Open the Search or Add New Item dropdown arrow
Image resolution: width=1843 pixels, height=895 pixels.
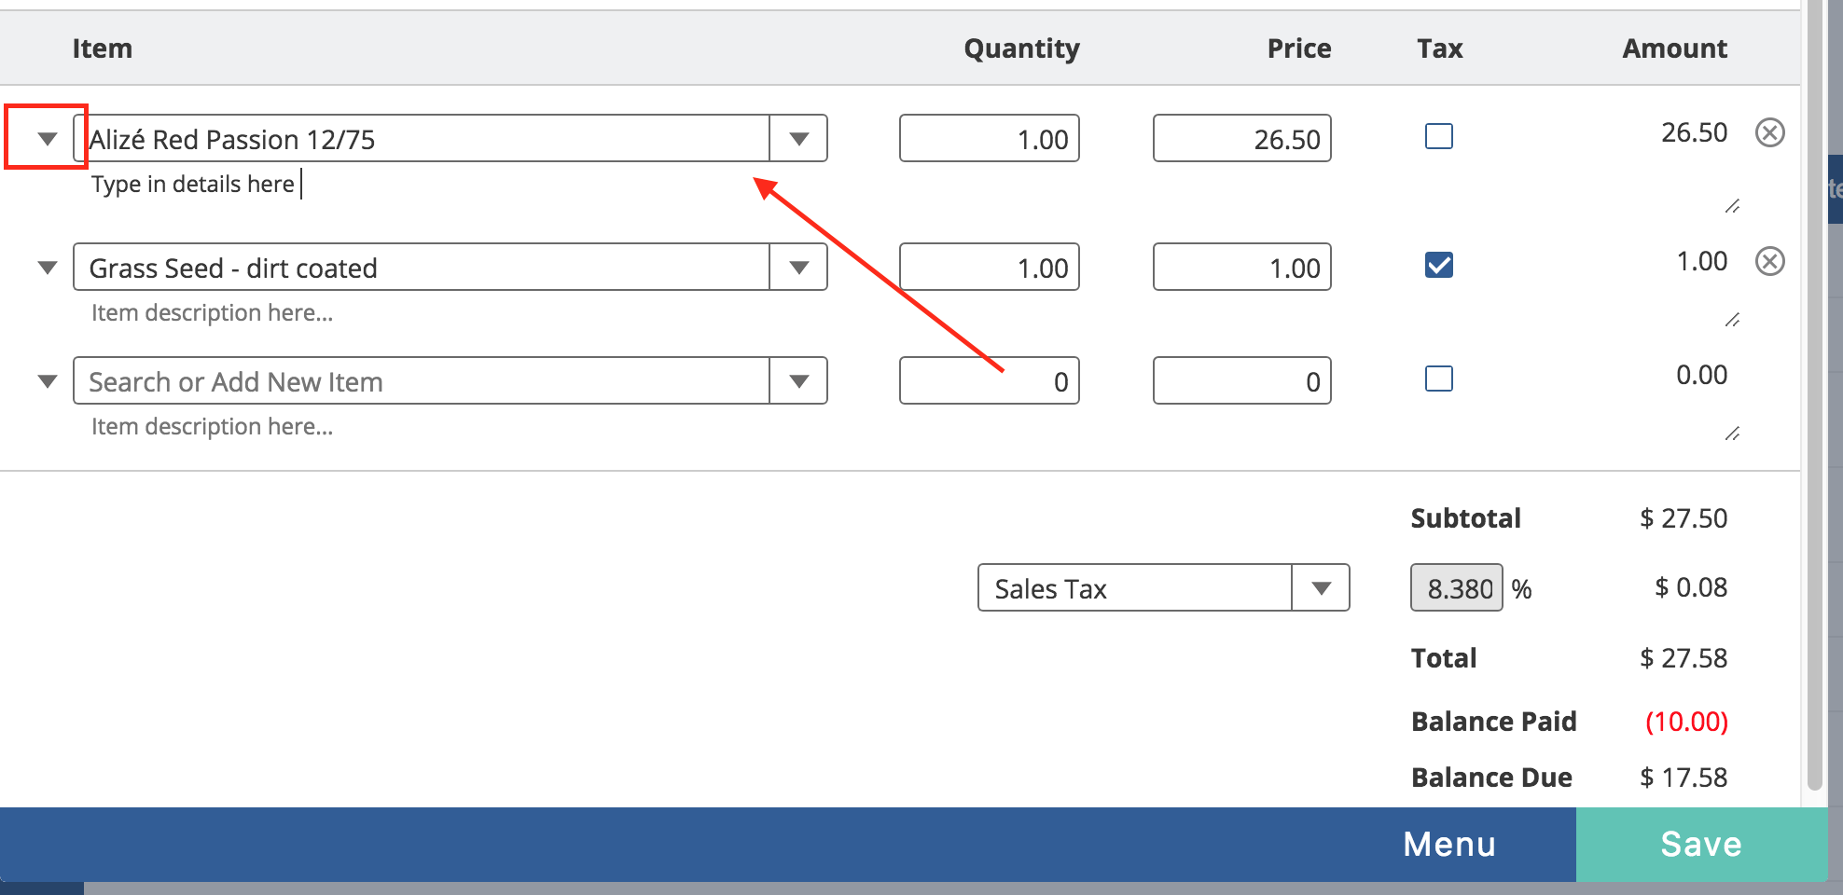798,381
